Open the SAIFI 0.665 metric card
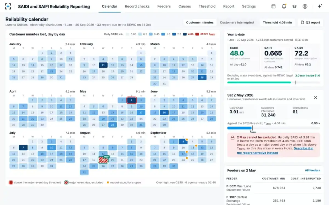Viewport: 329px width, 205px height. point(275,58)
